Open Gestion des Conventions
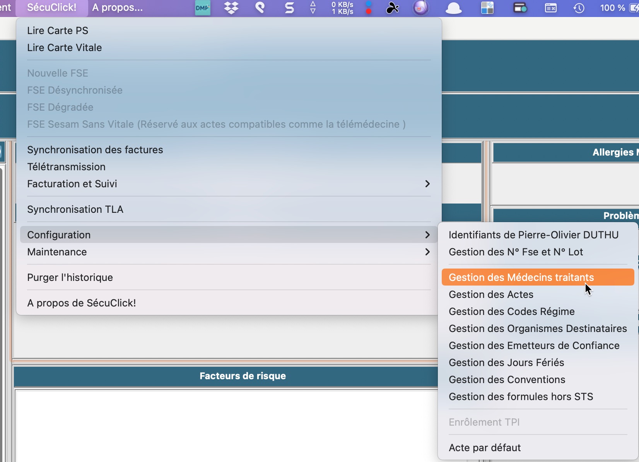Image resolution: width=639 pixels, height=462 pixels. [x=538, y=380]
